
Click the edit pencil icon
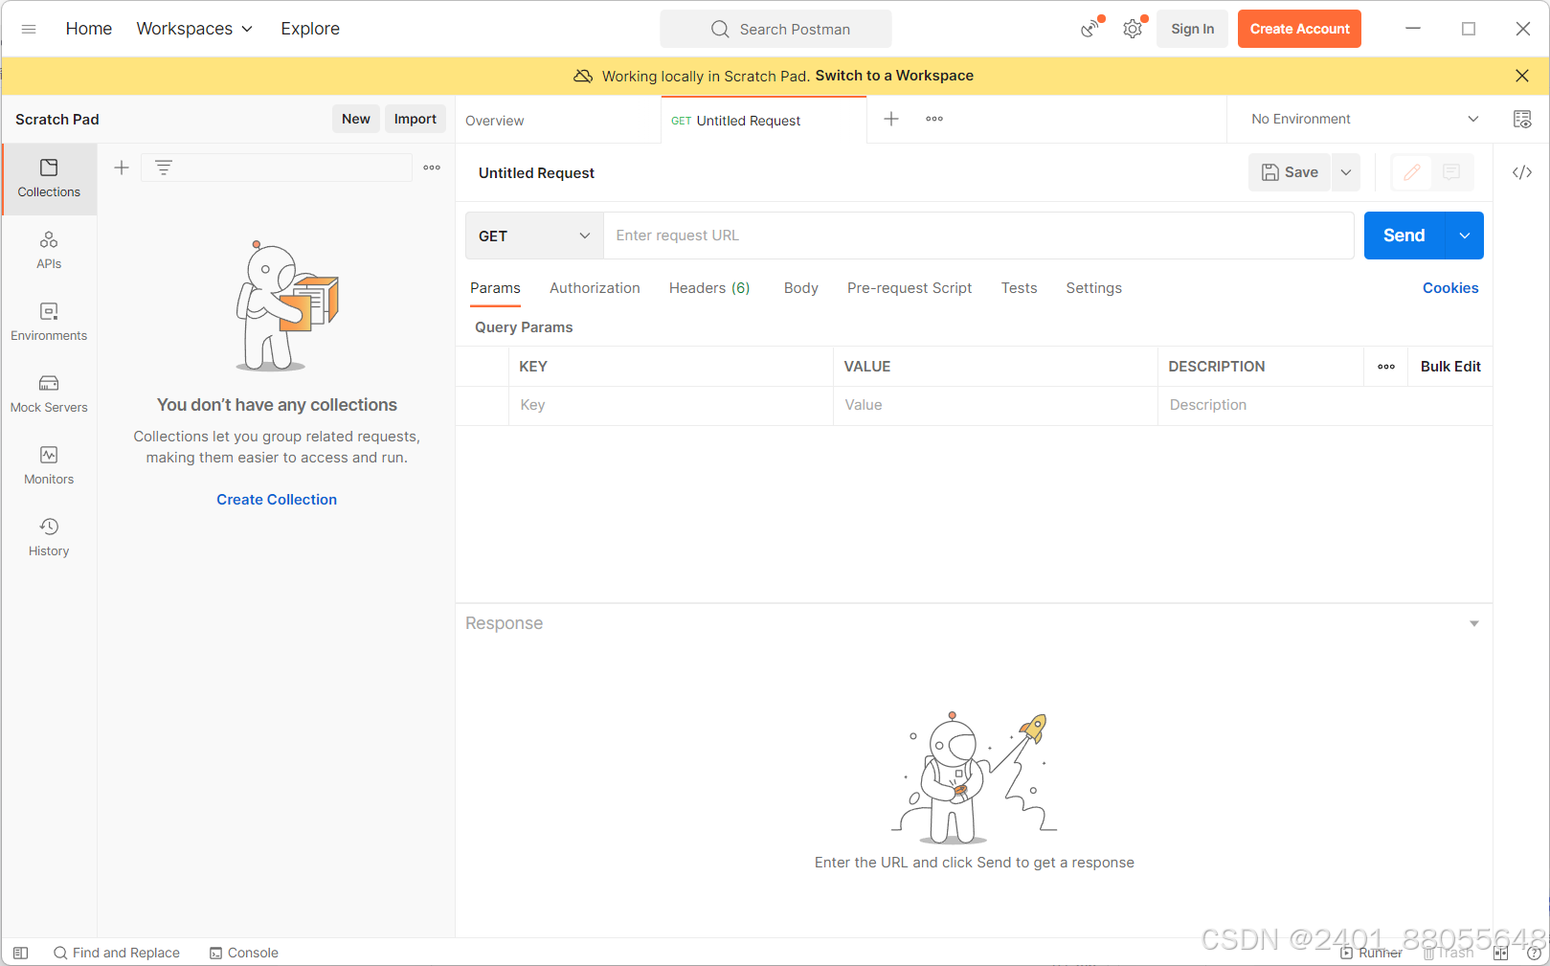click(x=1412, y=172)
